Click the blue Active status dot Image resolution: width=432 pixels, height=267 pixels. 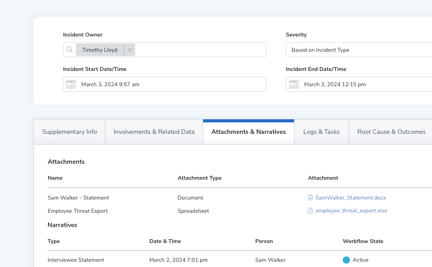point(346,260)
